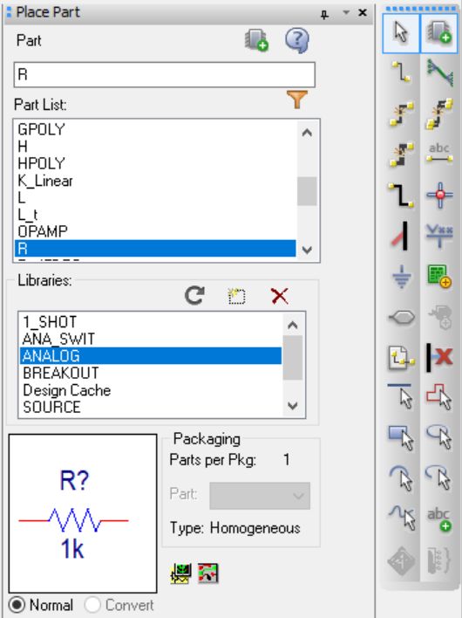Click the Part List scrollbar thumb
This screenshot has width=462, height=618.
(x=307, y=191)
